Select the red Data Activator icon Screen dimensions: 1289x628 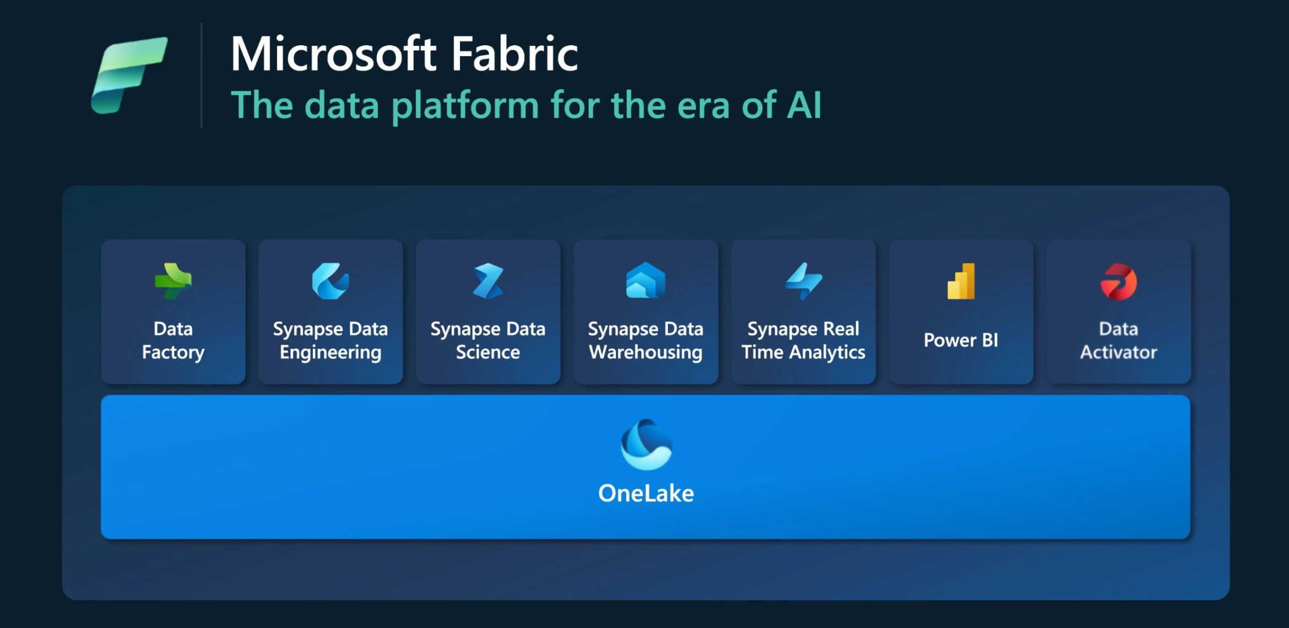point(1119,281)
